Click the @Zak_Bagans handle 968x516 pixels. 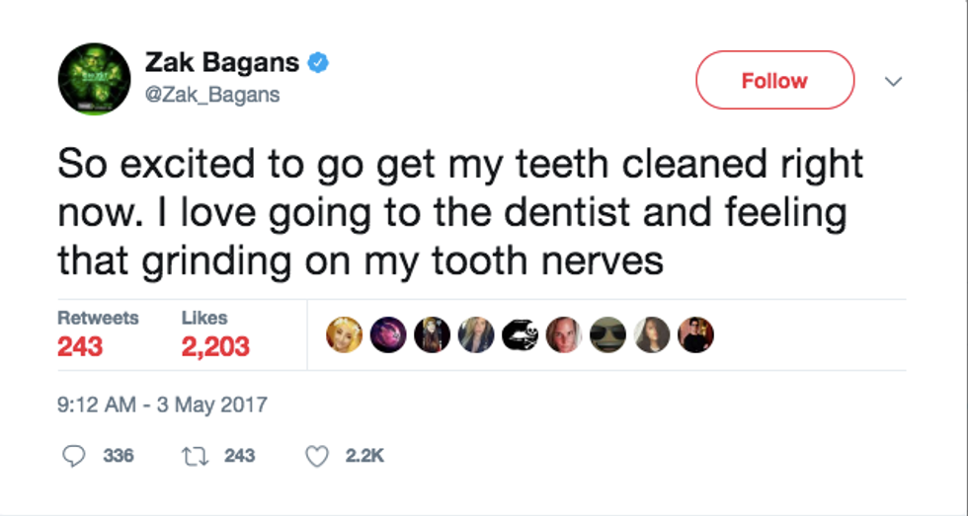click(212, 95)
